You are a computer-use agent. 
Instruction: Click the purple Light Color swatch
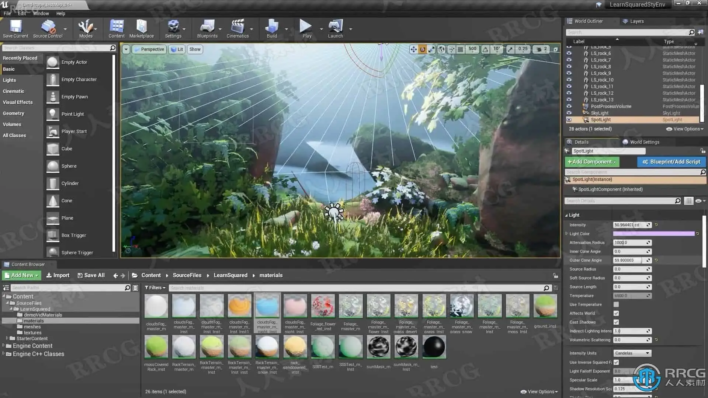(653, 234)
